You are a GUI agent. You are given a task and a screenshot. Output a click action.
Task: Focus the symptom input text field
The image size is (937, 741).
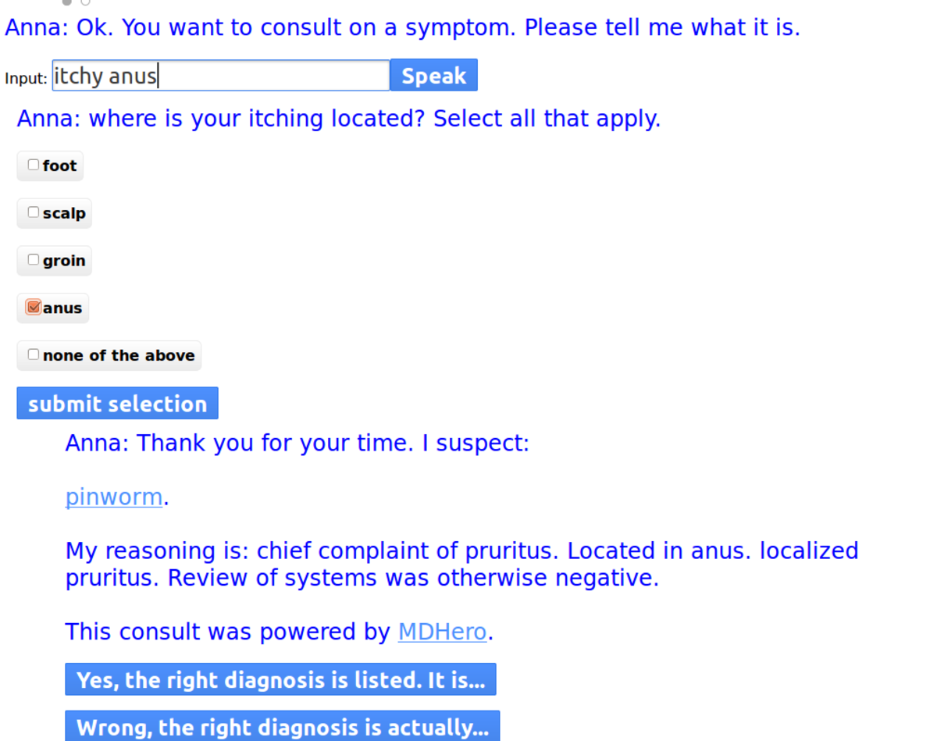220,76
